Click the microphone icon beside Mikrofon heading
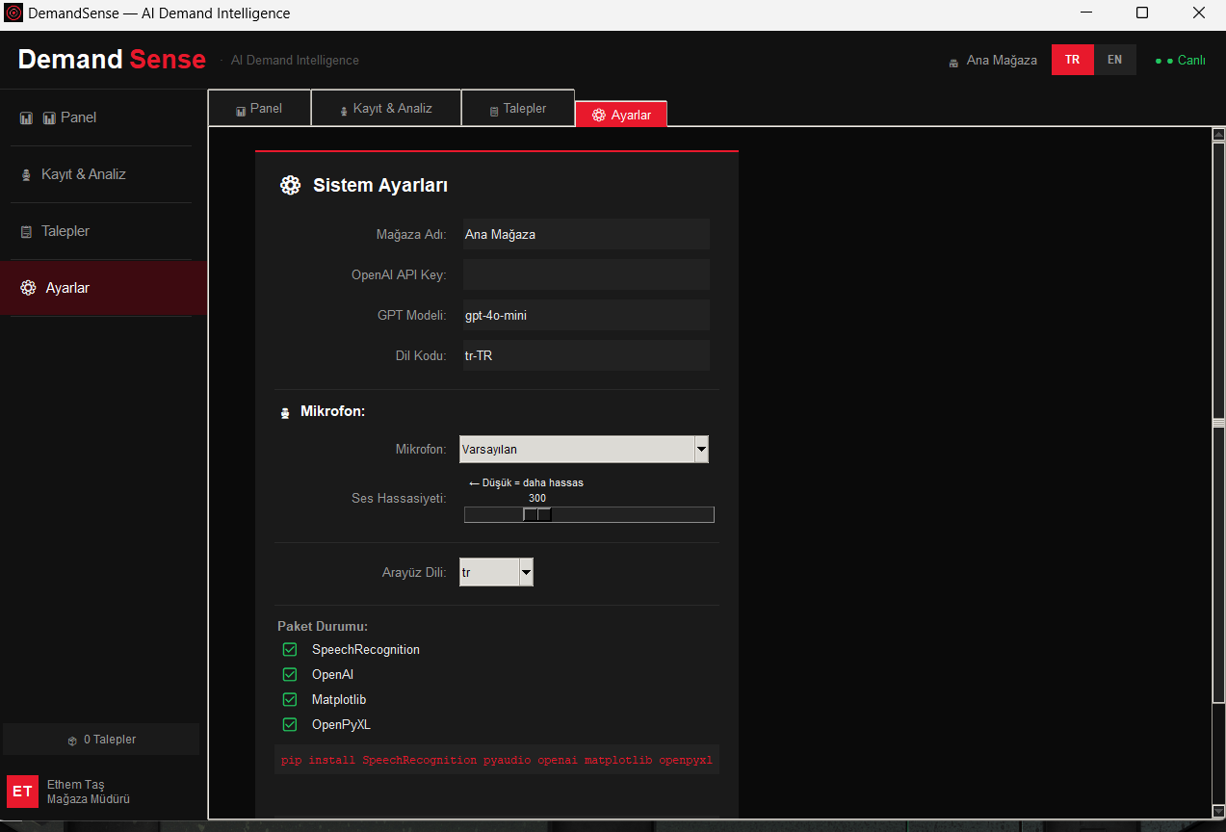Viewport: 1226px width, 832px height. click(x=285, y=412)
